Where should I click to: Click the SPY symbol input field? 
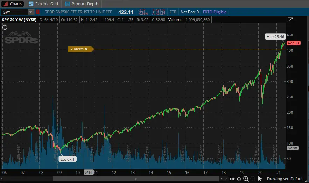(15, 12)
